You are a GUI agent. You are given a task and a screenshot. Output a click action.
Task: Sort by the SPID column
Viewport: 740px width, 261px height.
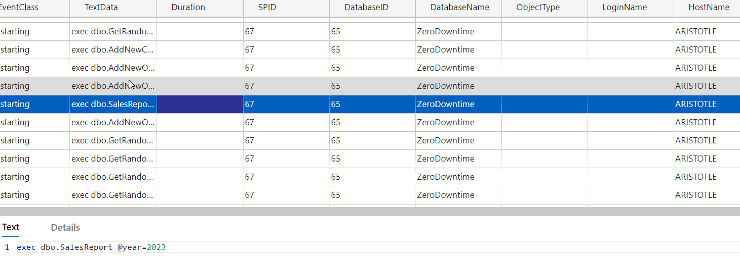point(267,8)
